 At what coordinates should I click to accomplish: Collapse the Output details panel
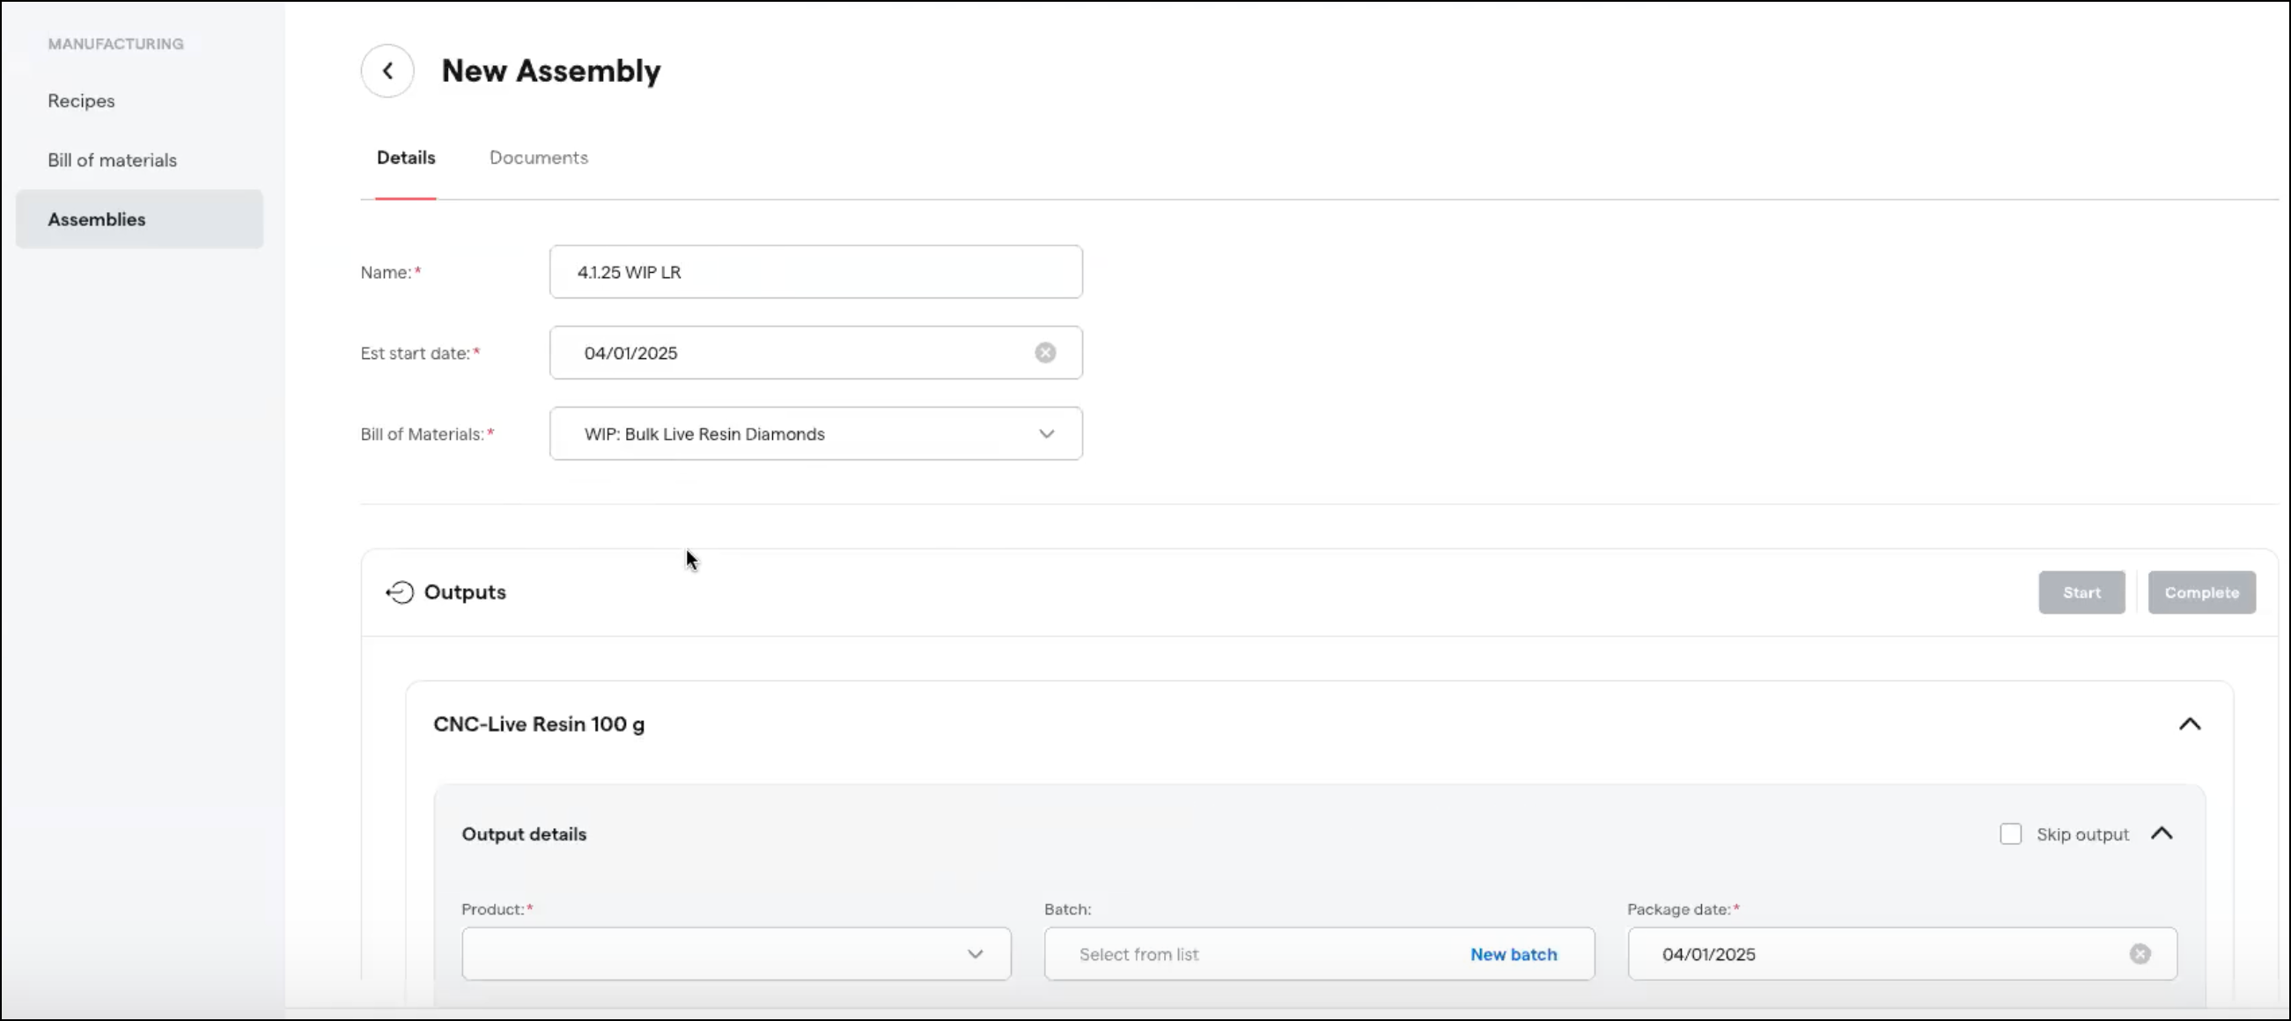pyautogui.click(x=2162, y=834)
